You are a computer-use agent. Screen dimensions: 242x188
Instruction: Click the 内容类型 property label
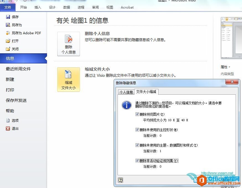click(227, 74)
